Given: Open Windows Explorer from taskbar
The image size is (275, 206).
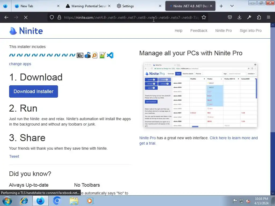Looking at the screenshot, I should 74,201.
